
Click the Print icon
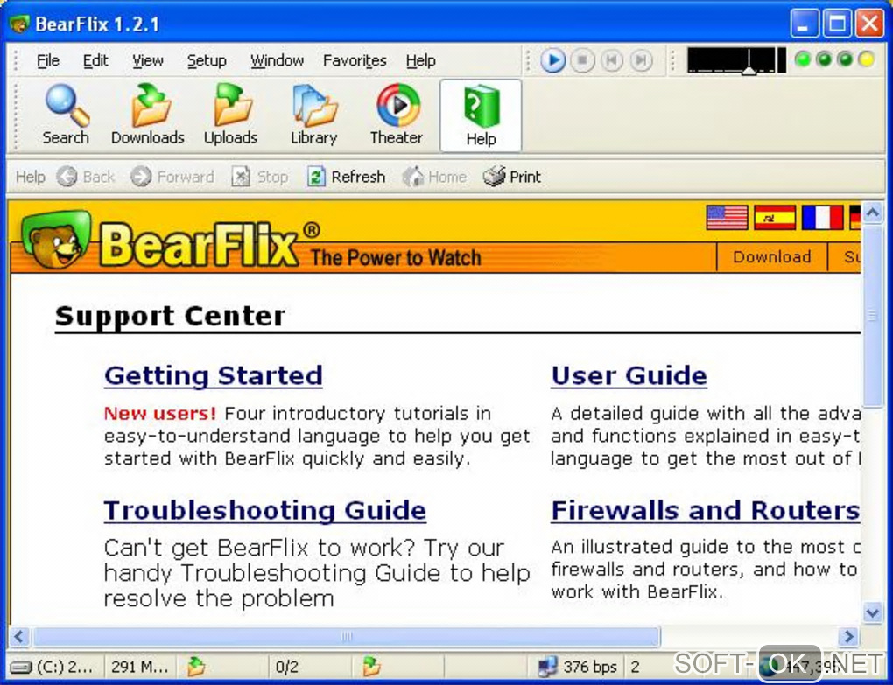(494, 177)
